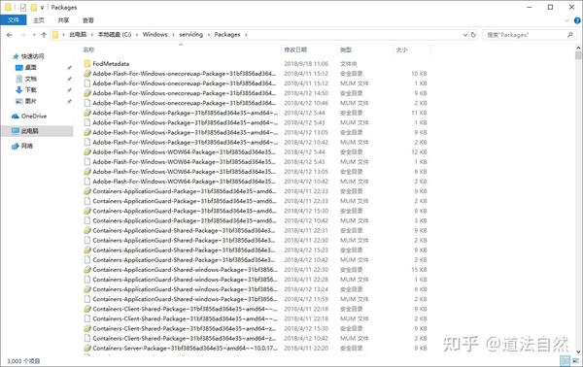The width and height of the screenshot is (583, 367).
Task: Click the icon of the 12 KB Adobe-Flash WOW64 file
Action: click(x=87, y=151)
